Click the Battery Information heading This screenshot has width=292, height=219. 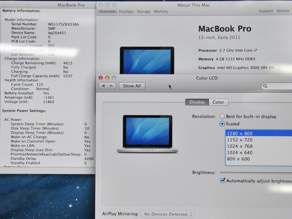(22, 11)
